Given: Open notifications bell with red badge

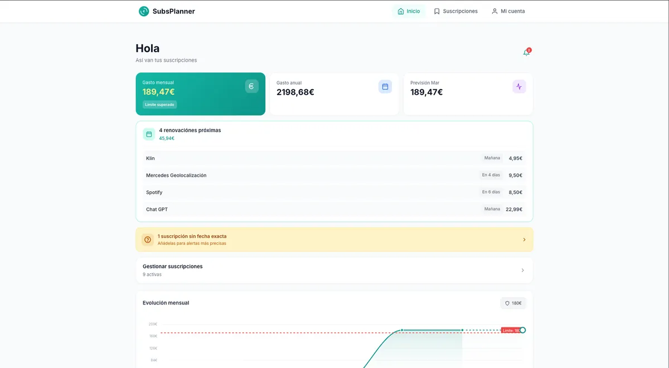Looking at the screenshot, I should pyautogui.click(x=526, y=52).
